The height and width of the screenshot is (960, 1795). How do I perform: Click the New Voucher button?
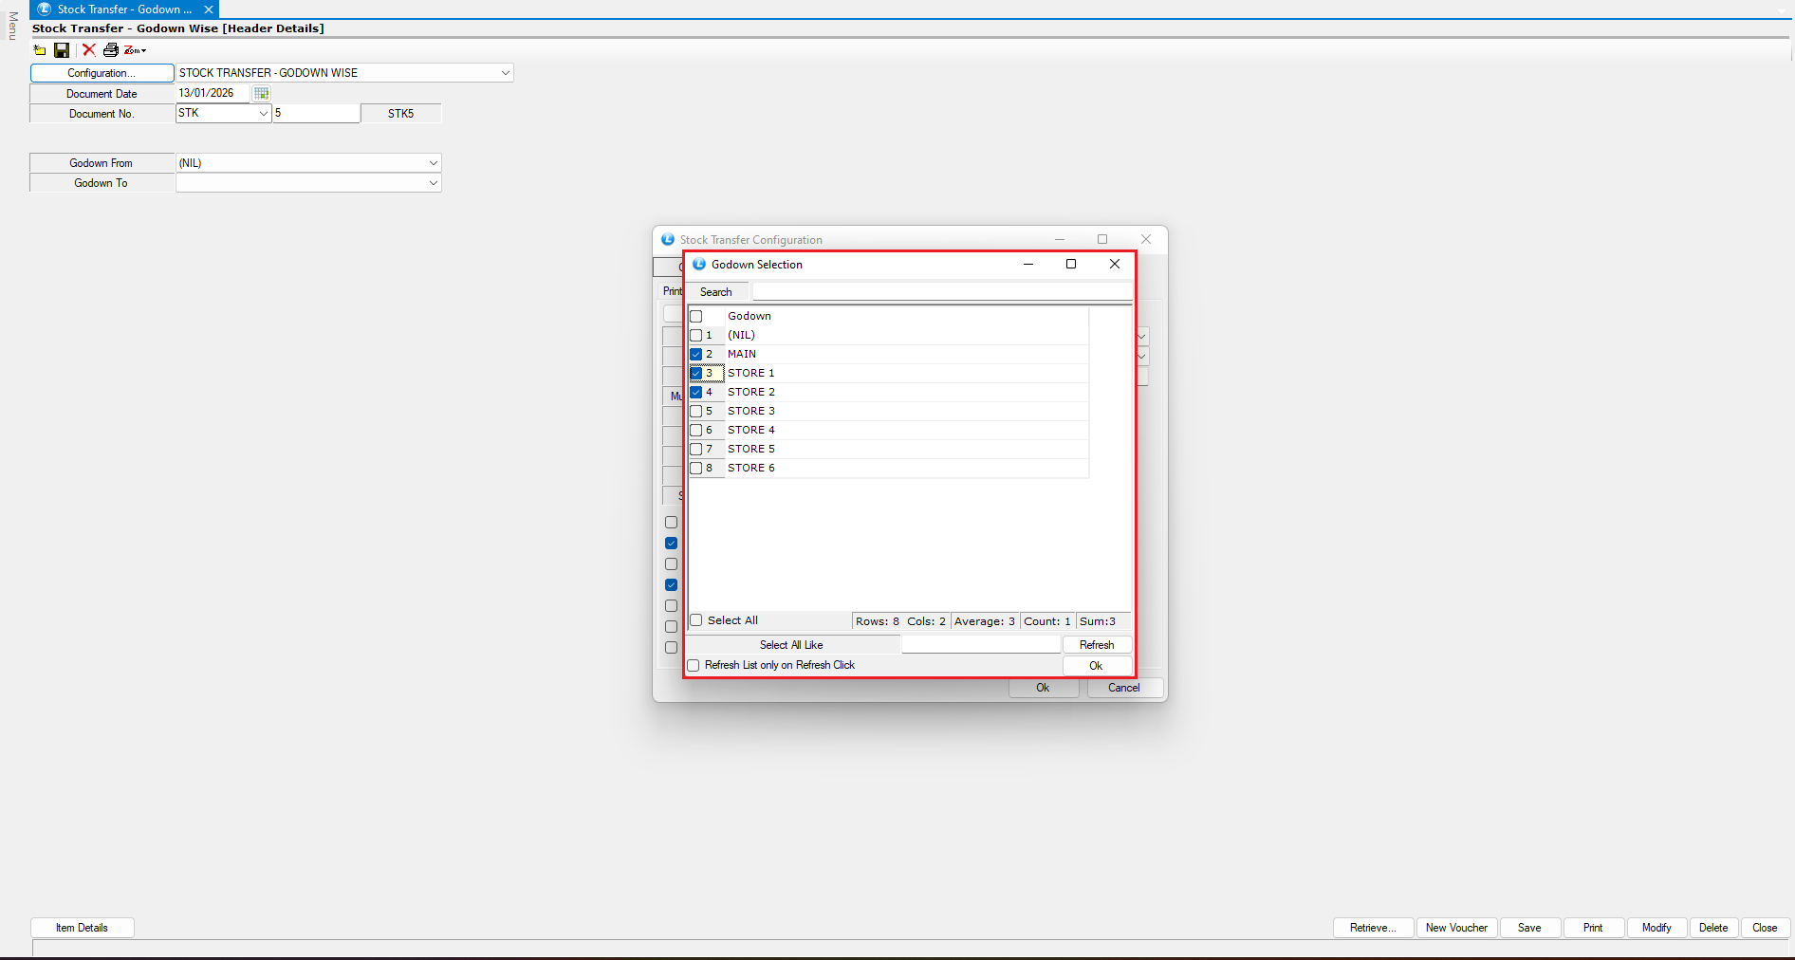(x=1456, y=928)
